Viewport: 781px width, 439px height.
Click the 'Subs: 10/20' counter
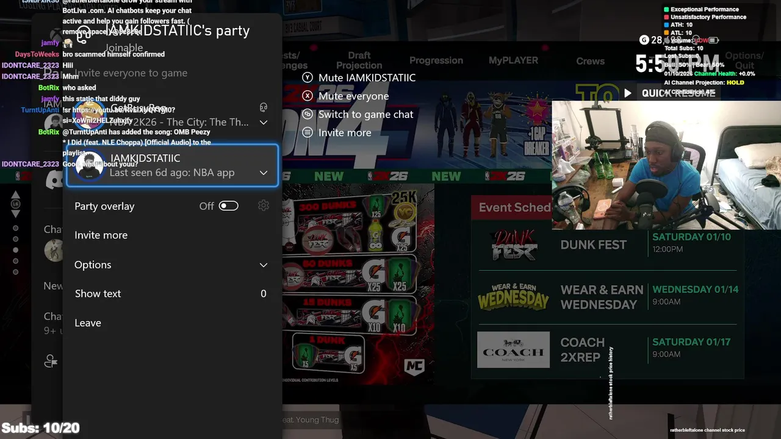tap(40, 428)
